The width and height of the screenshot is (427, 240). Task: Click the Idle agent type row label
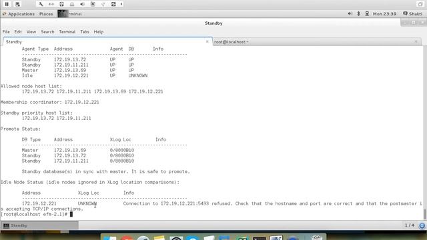coord(27,75)
